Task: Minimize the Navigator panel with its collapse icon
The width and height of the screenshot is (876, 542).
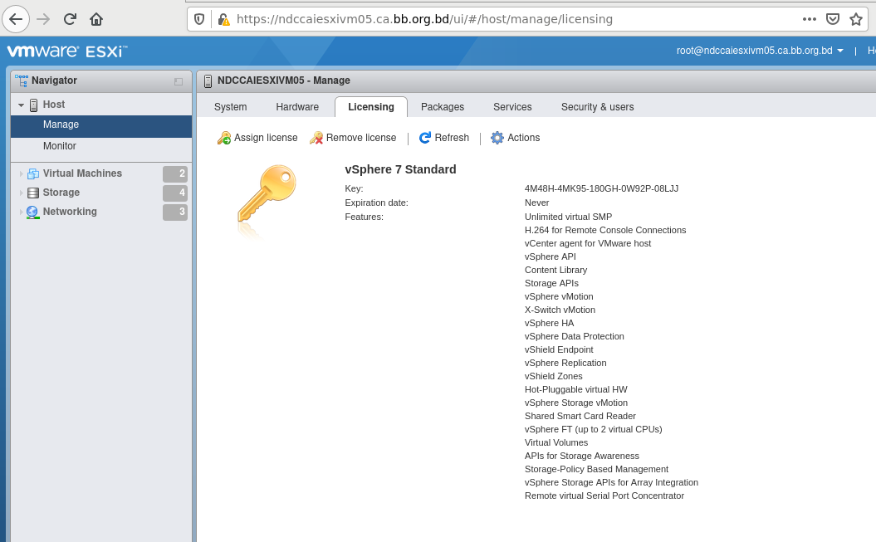Action: pos(179,81)
